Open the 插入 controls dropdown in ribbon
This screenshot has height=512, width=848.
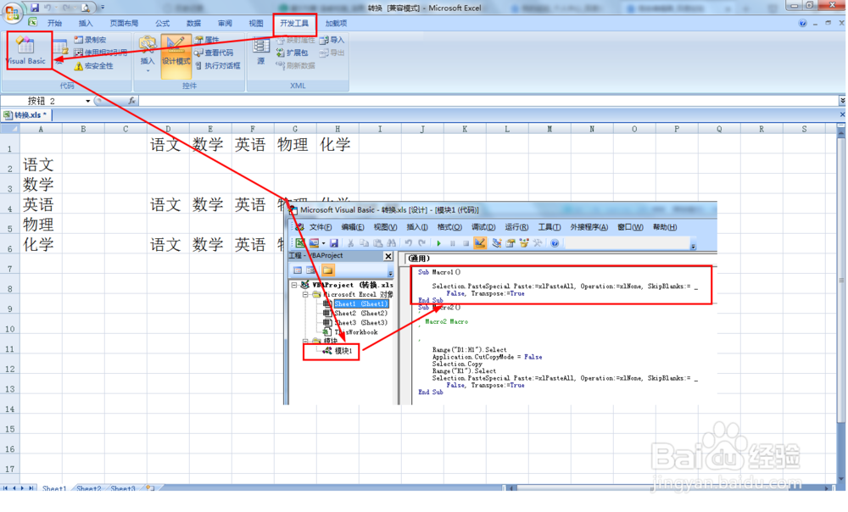click(x=147, y=55)
